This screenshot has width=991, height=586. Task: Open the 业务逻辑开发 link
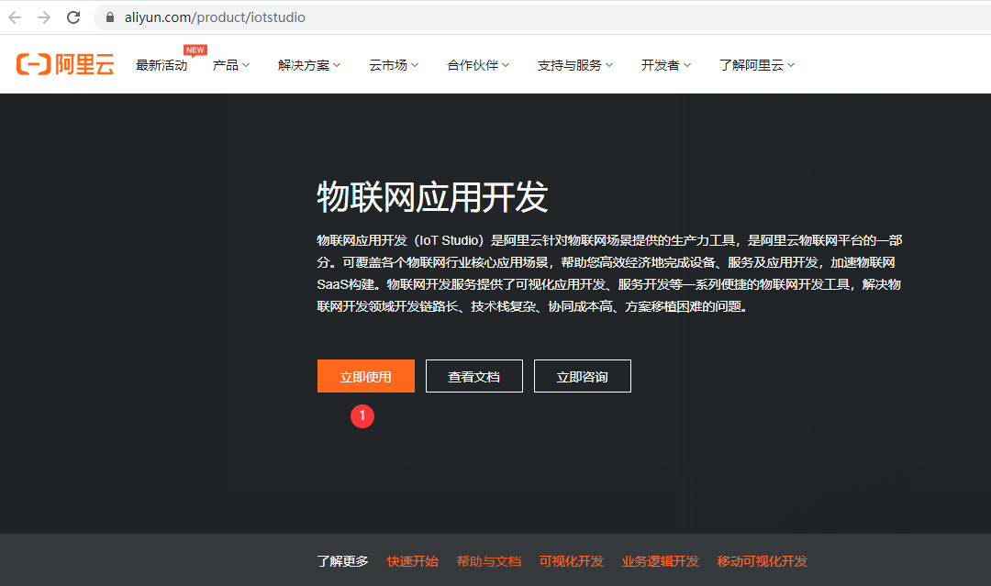[x=661, y=561]
